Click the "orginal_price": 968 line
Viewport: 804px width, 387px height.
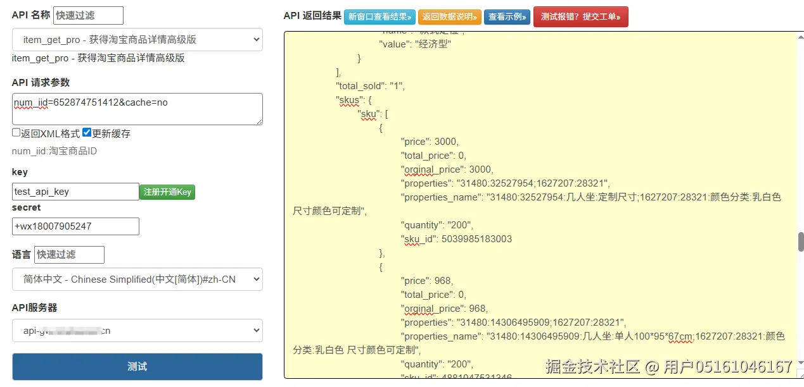(x=445, y=309)
